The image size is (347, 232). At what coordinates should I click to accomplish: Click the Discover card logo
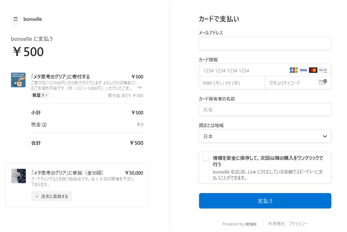[323, 70]
